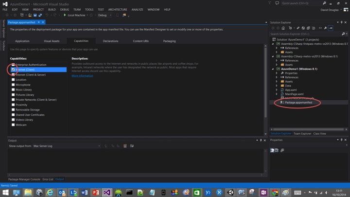Screen dimensions: 350x197
Task: Switch to the Team Explorer tab
Action: (302, 134)
